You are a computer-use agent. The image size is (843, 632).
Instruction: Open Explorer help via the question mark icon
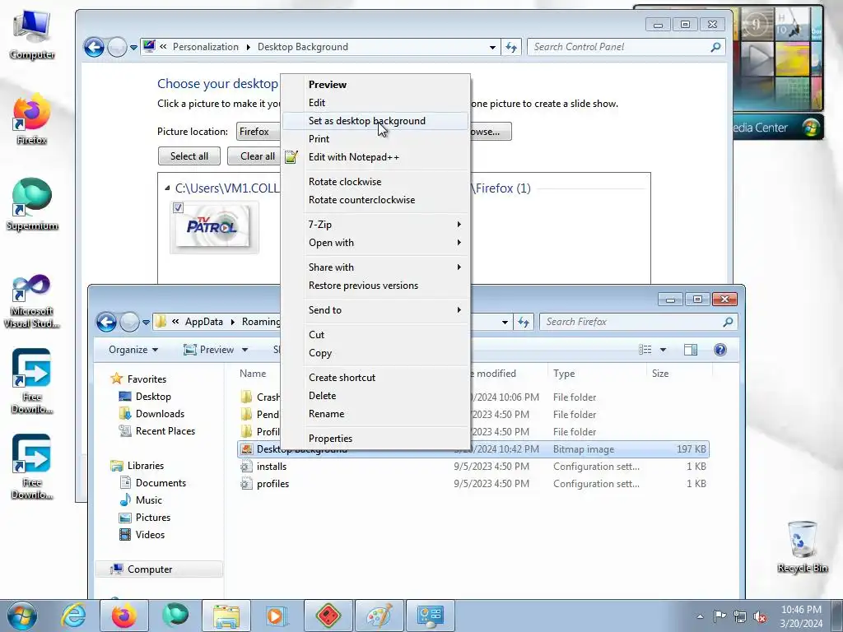pyautogui.click(x=720, y=350)
